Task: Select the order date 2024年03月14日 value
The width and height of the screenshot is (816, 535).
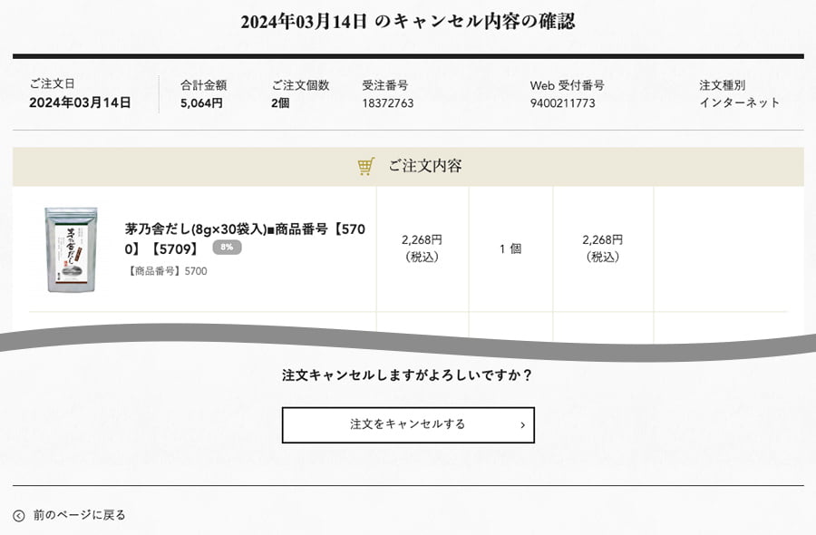Action: tap(80, 103)
